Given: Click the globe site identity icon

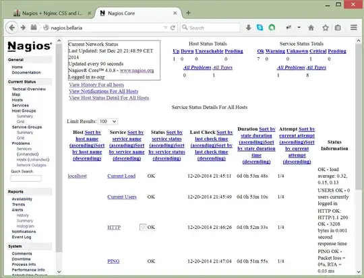Looking at the screenshot, I should (47, 28).
